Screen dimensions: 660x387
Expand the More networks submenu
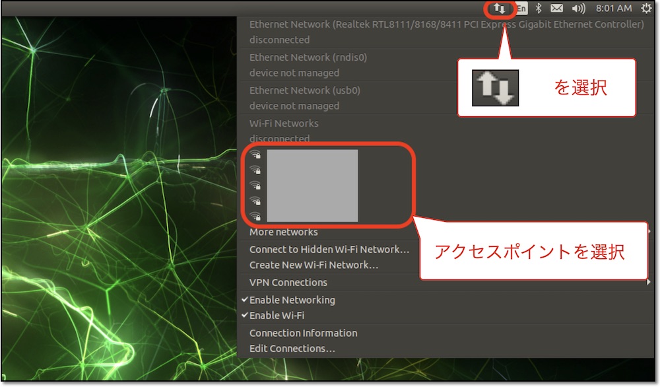tap(283, 232)
